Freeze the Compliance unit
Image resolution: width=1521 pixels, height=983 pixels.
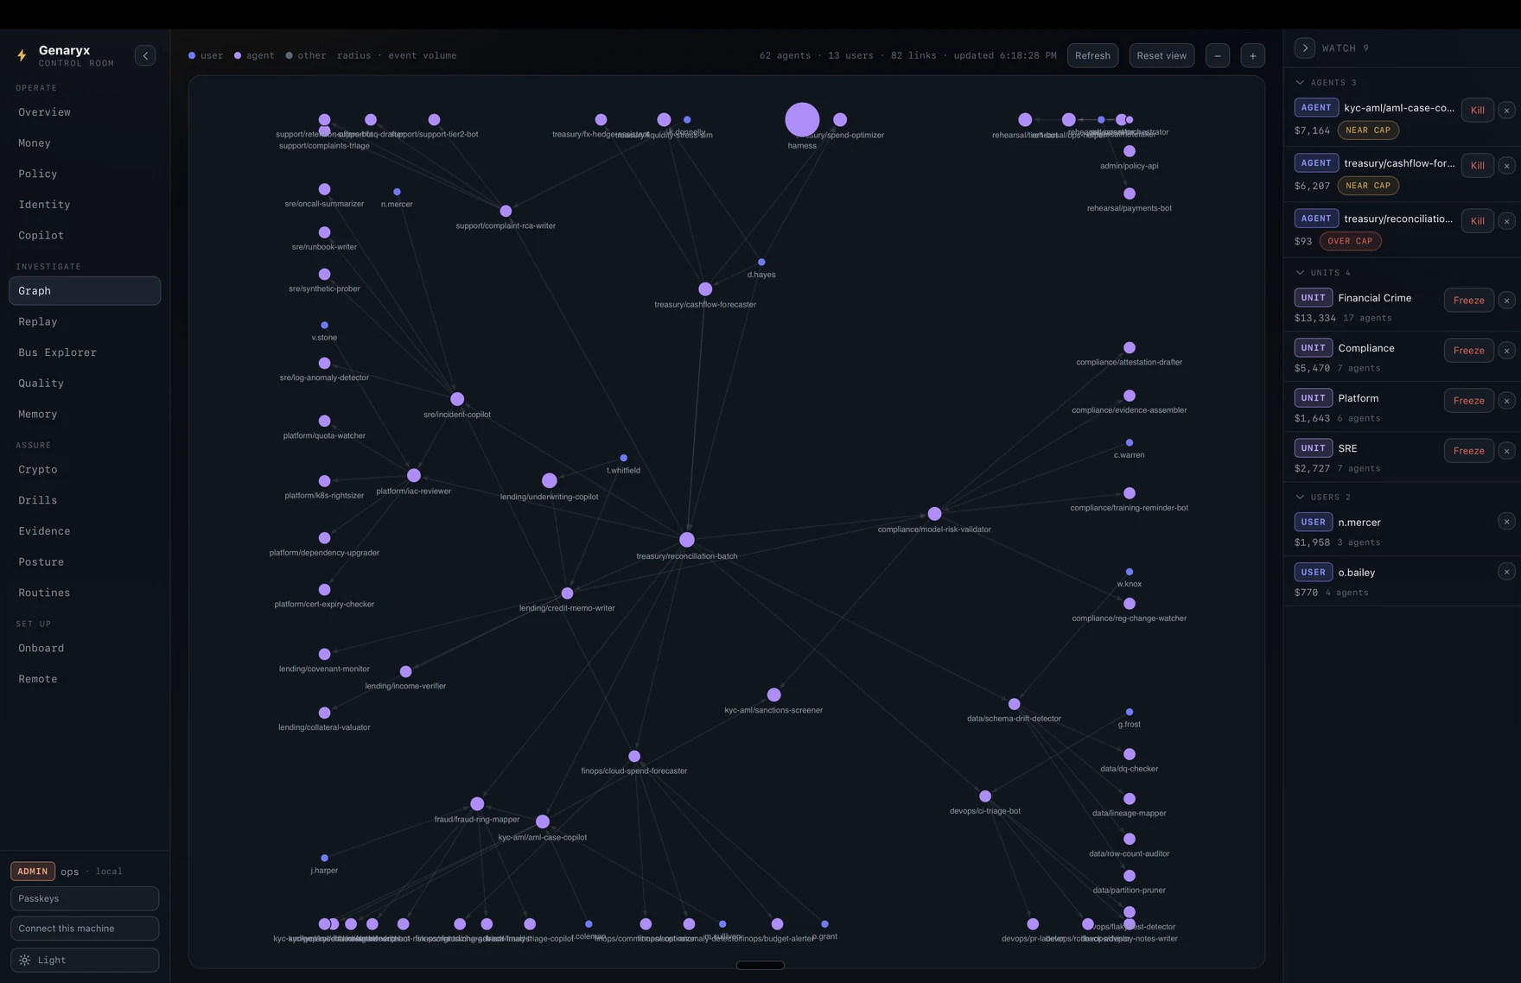(1469, 350)
